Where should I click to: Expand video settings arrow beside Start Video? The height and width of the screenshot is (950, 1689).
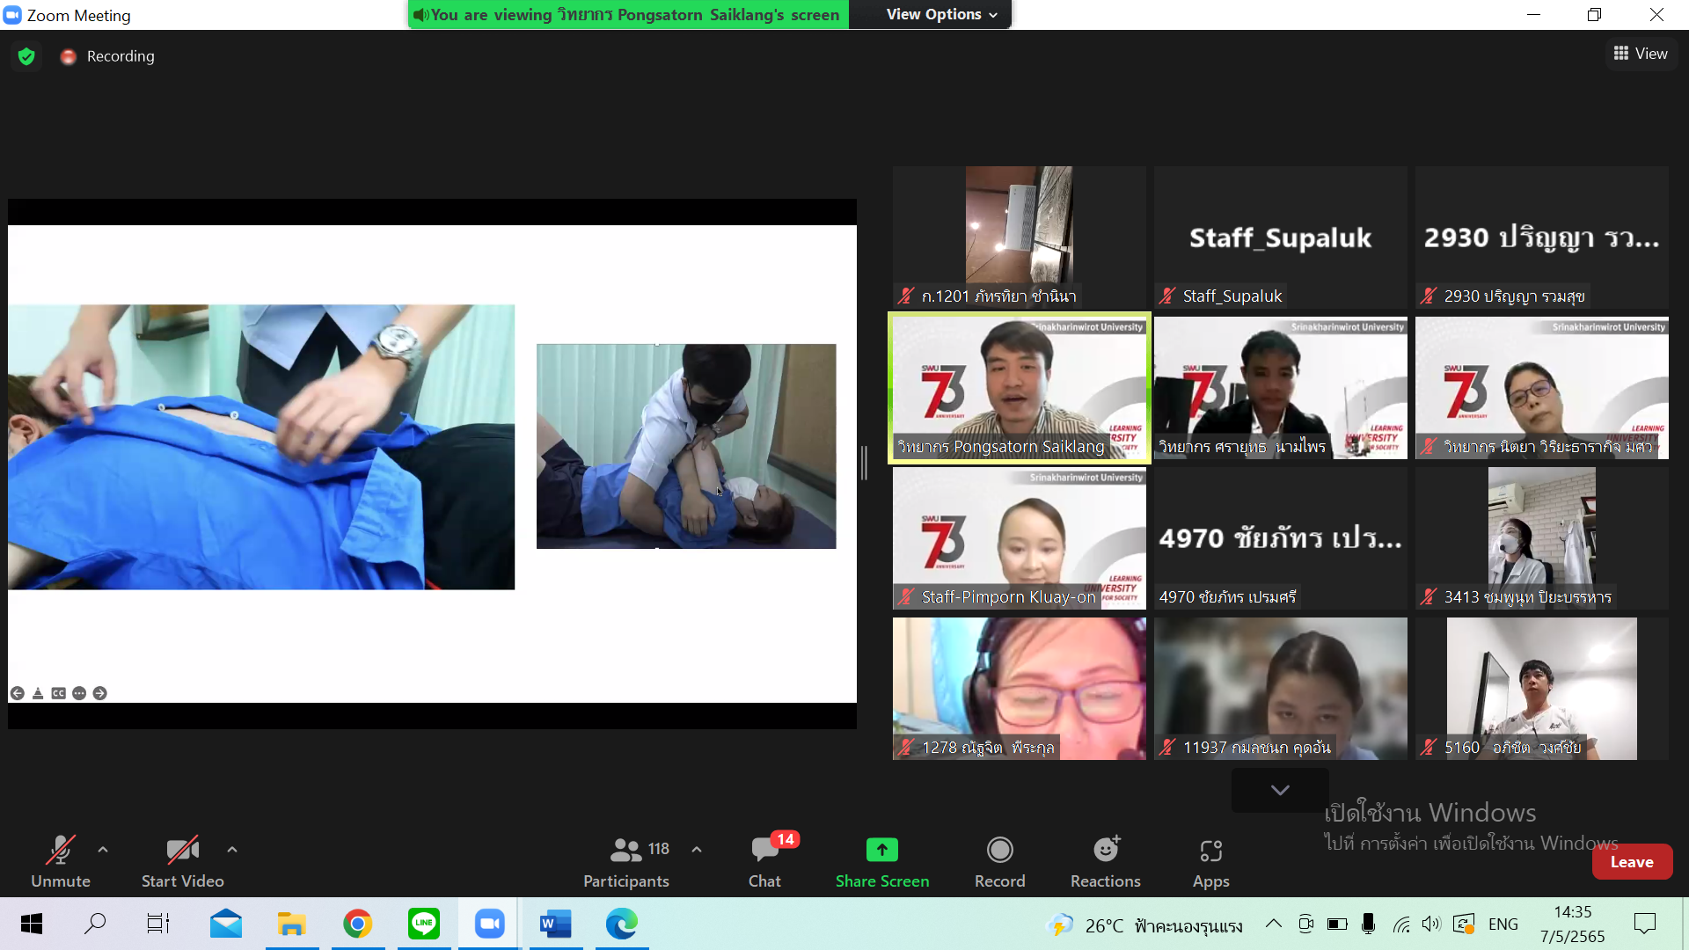(x=232, y=850)
